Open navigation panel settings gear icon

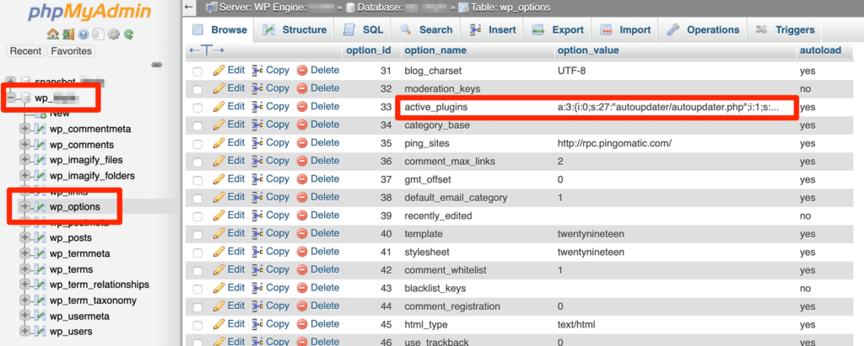[x=113, y=35]
